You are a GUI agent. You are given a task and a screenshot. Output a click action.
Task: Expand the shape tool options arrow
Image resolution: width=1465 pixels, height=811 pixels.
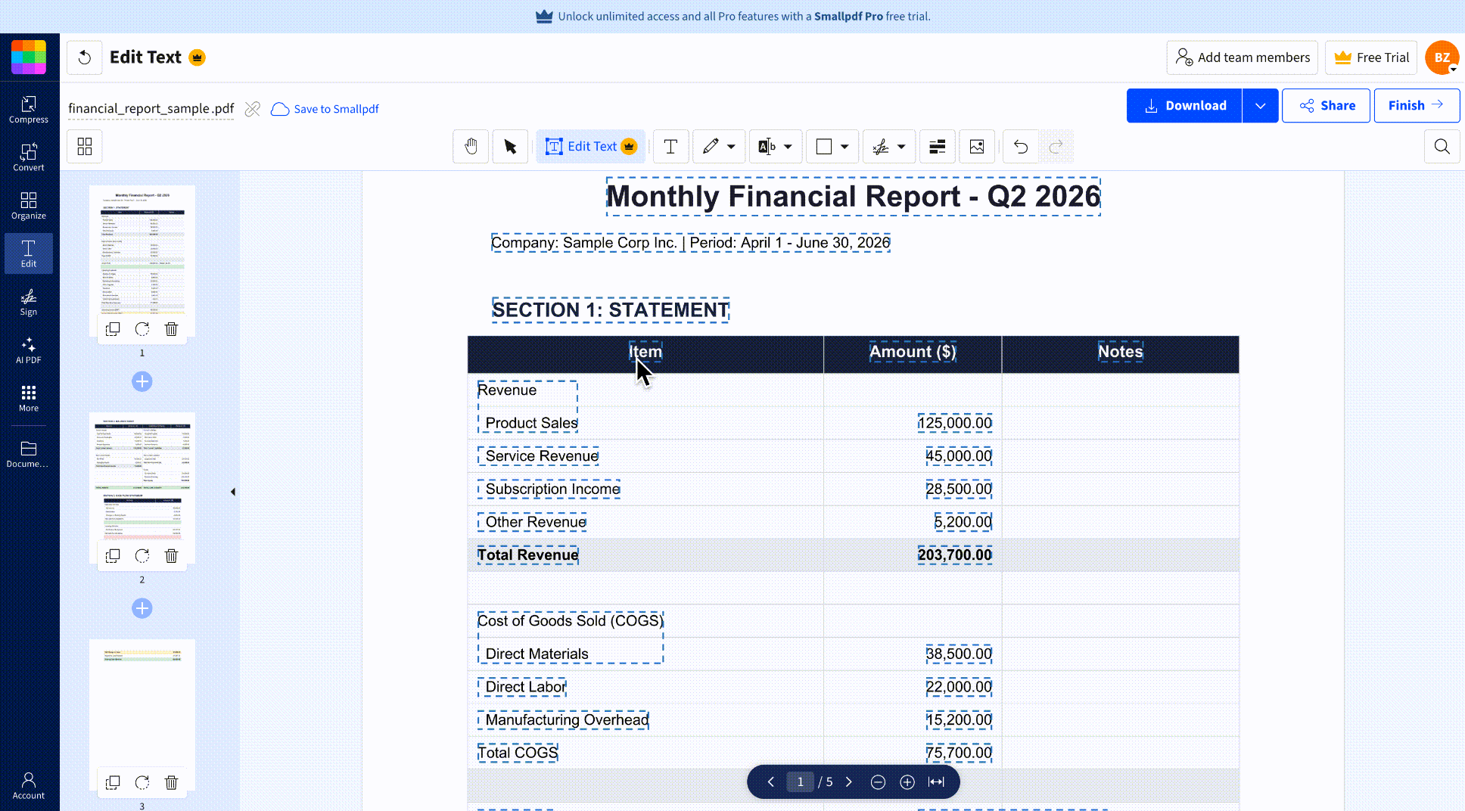point(844,146)
